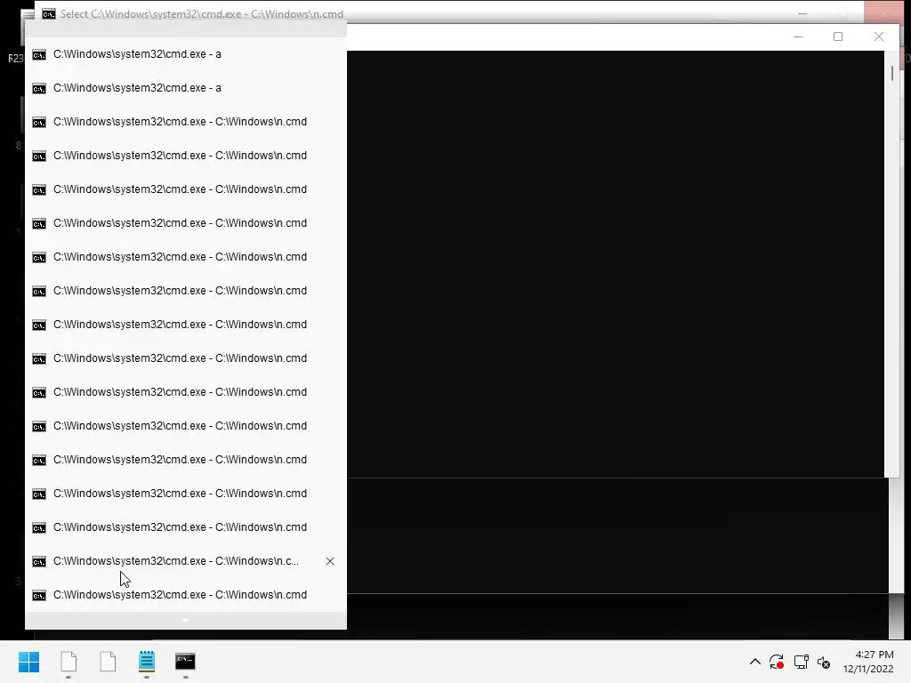Screen dimensions: 911x683
Task: Open the last n.cmd entry above the scroll arrow
Action: (186, 595)
